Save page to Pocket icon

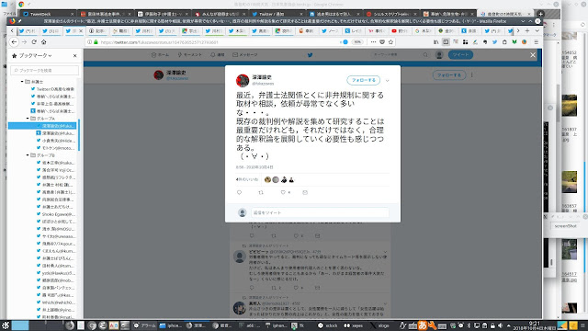[382, 42]
